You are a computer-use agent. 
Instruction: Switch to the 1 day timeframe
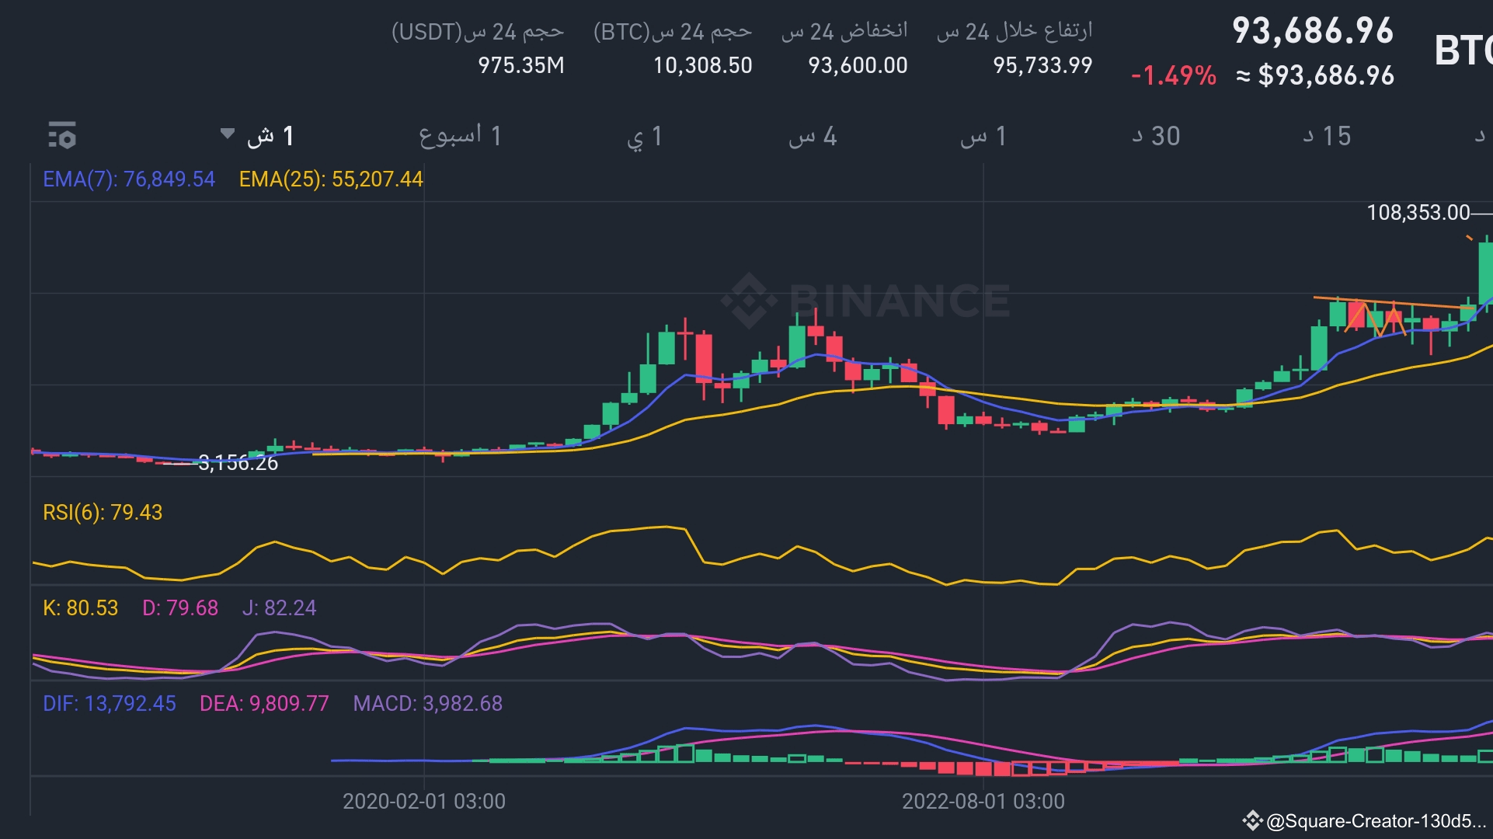pos(644,137)
